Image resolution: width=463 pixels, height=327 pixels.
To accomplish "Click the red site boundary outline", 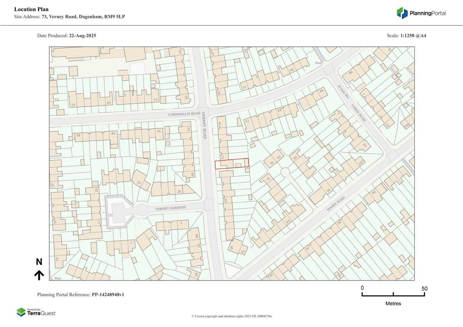I will pos(232,163).
